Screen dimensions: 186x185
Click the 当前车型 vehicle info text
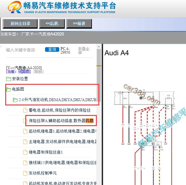[32, 34]
